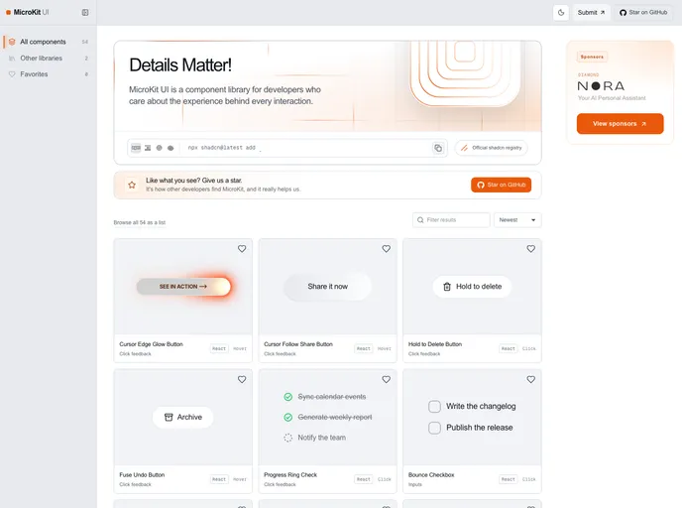Click React tag on Fuse Undo Button card
682x508 pixels.
click(219, 479)
